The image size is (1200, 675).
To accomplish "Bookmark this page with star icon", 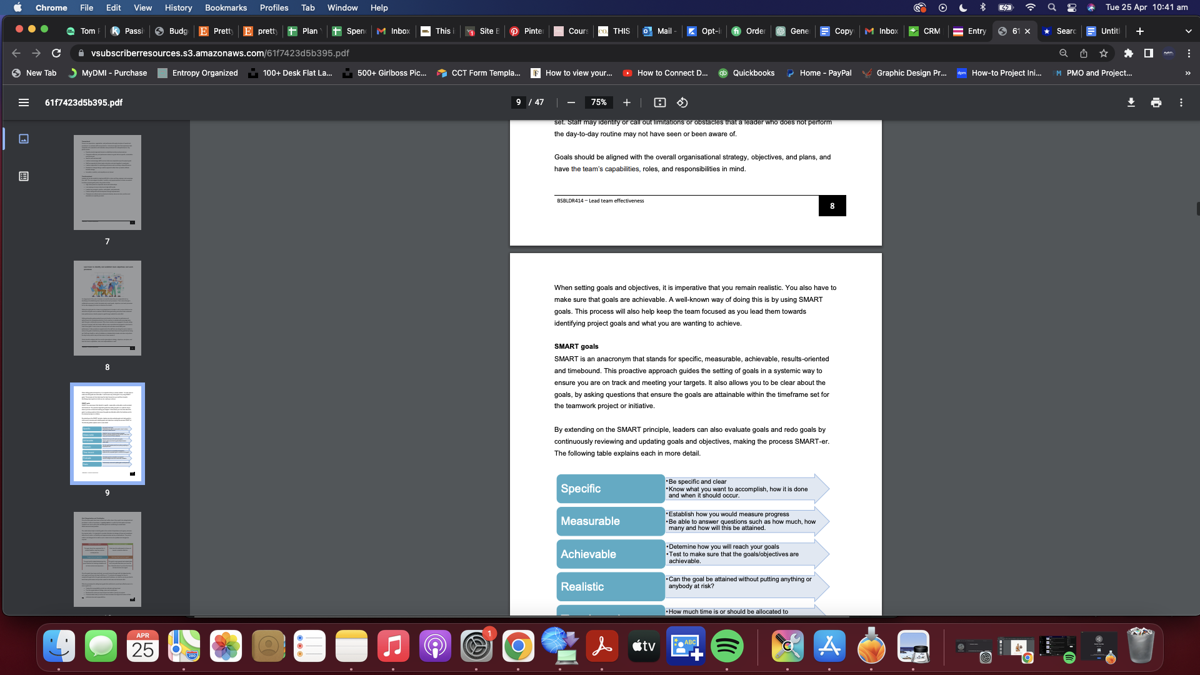I will tap(1104, 53).
